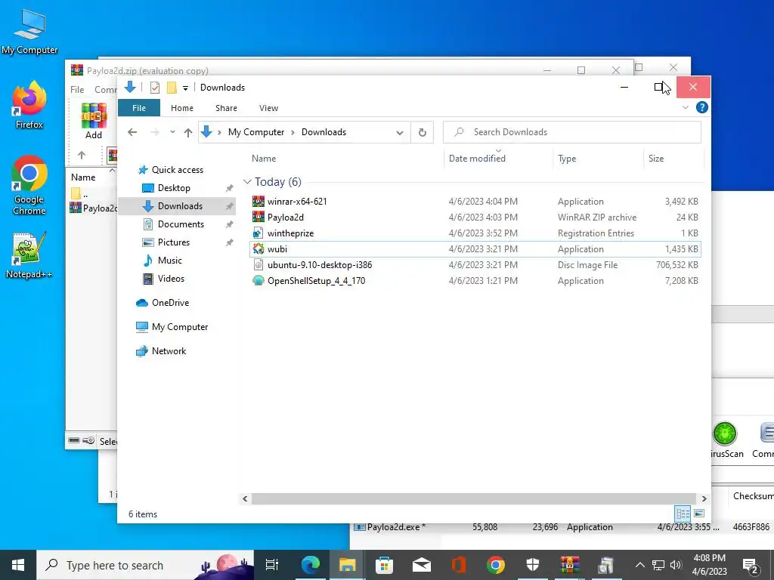Click VirusScan icon in background WinRAR window

click(725, 440)
